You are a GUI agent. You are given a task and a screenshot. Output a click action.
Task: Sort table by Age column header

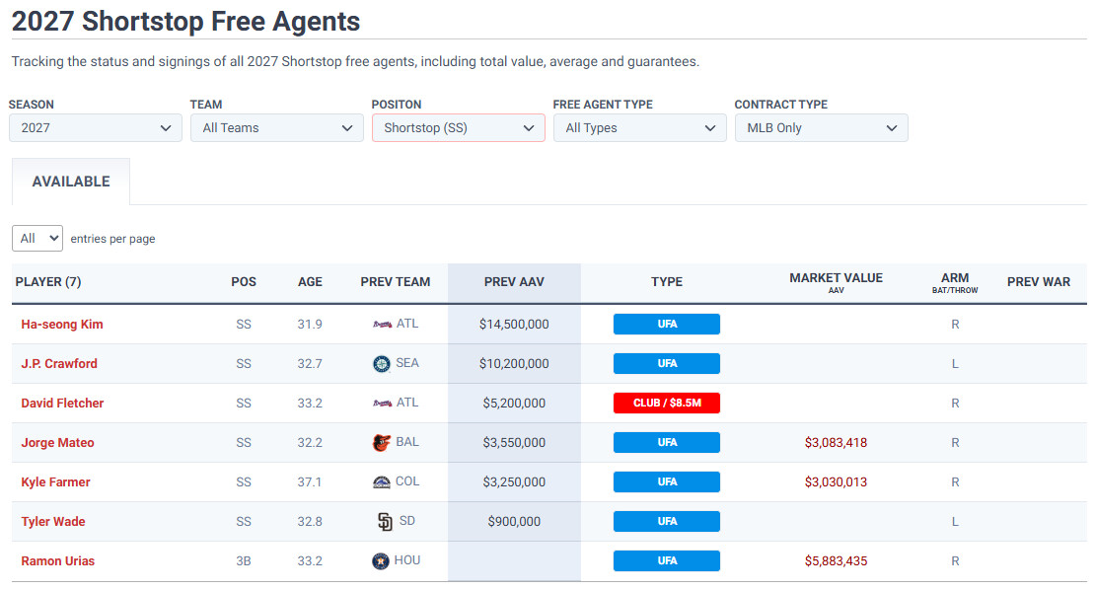[x=310, y=282]
